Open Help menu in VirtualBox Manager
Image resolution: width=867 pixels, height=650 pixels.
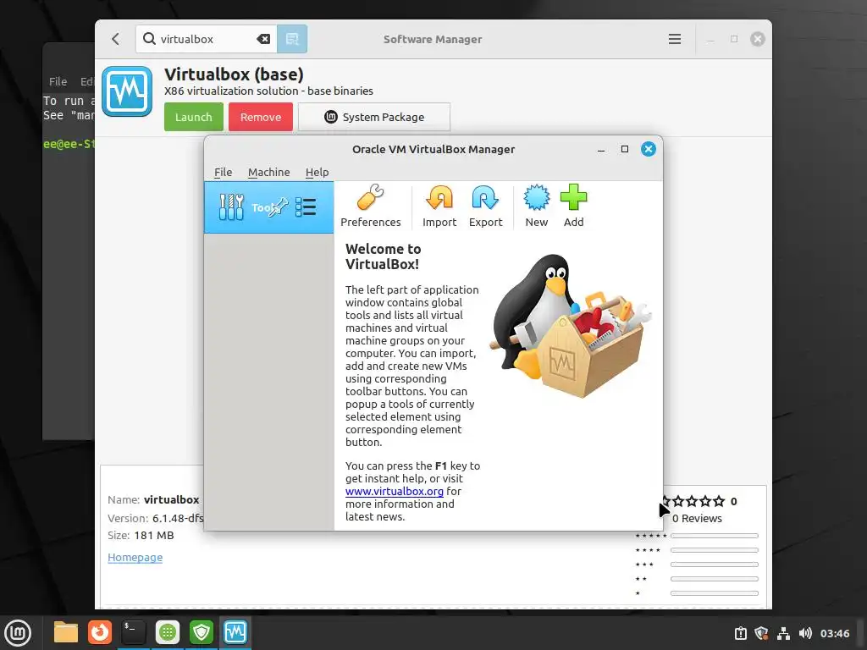[317, 172]
